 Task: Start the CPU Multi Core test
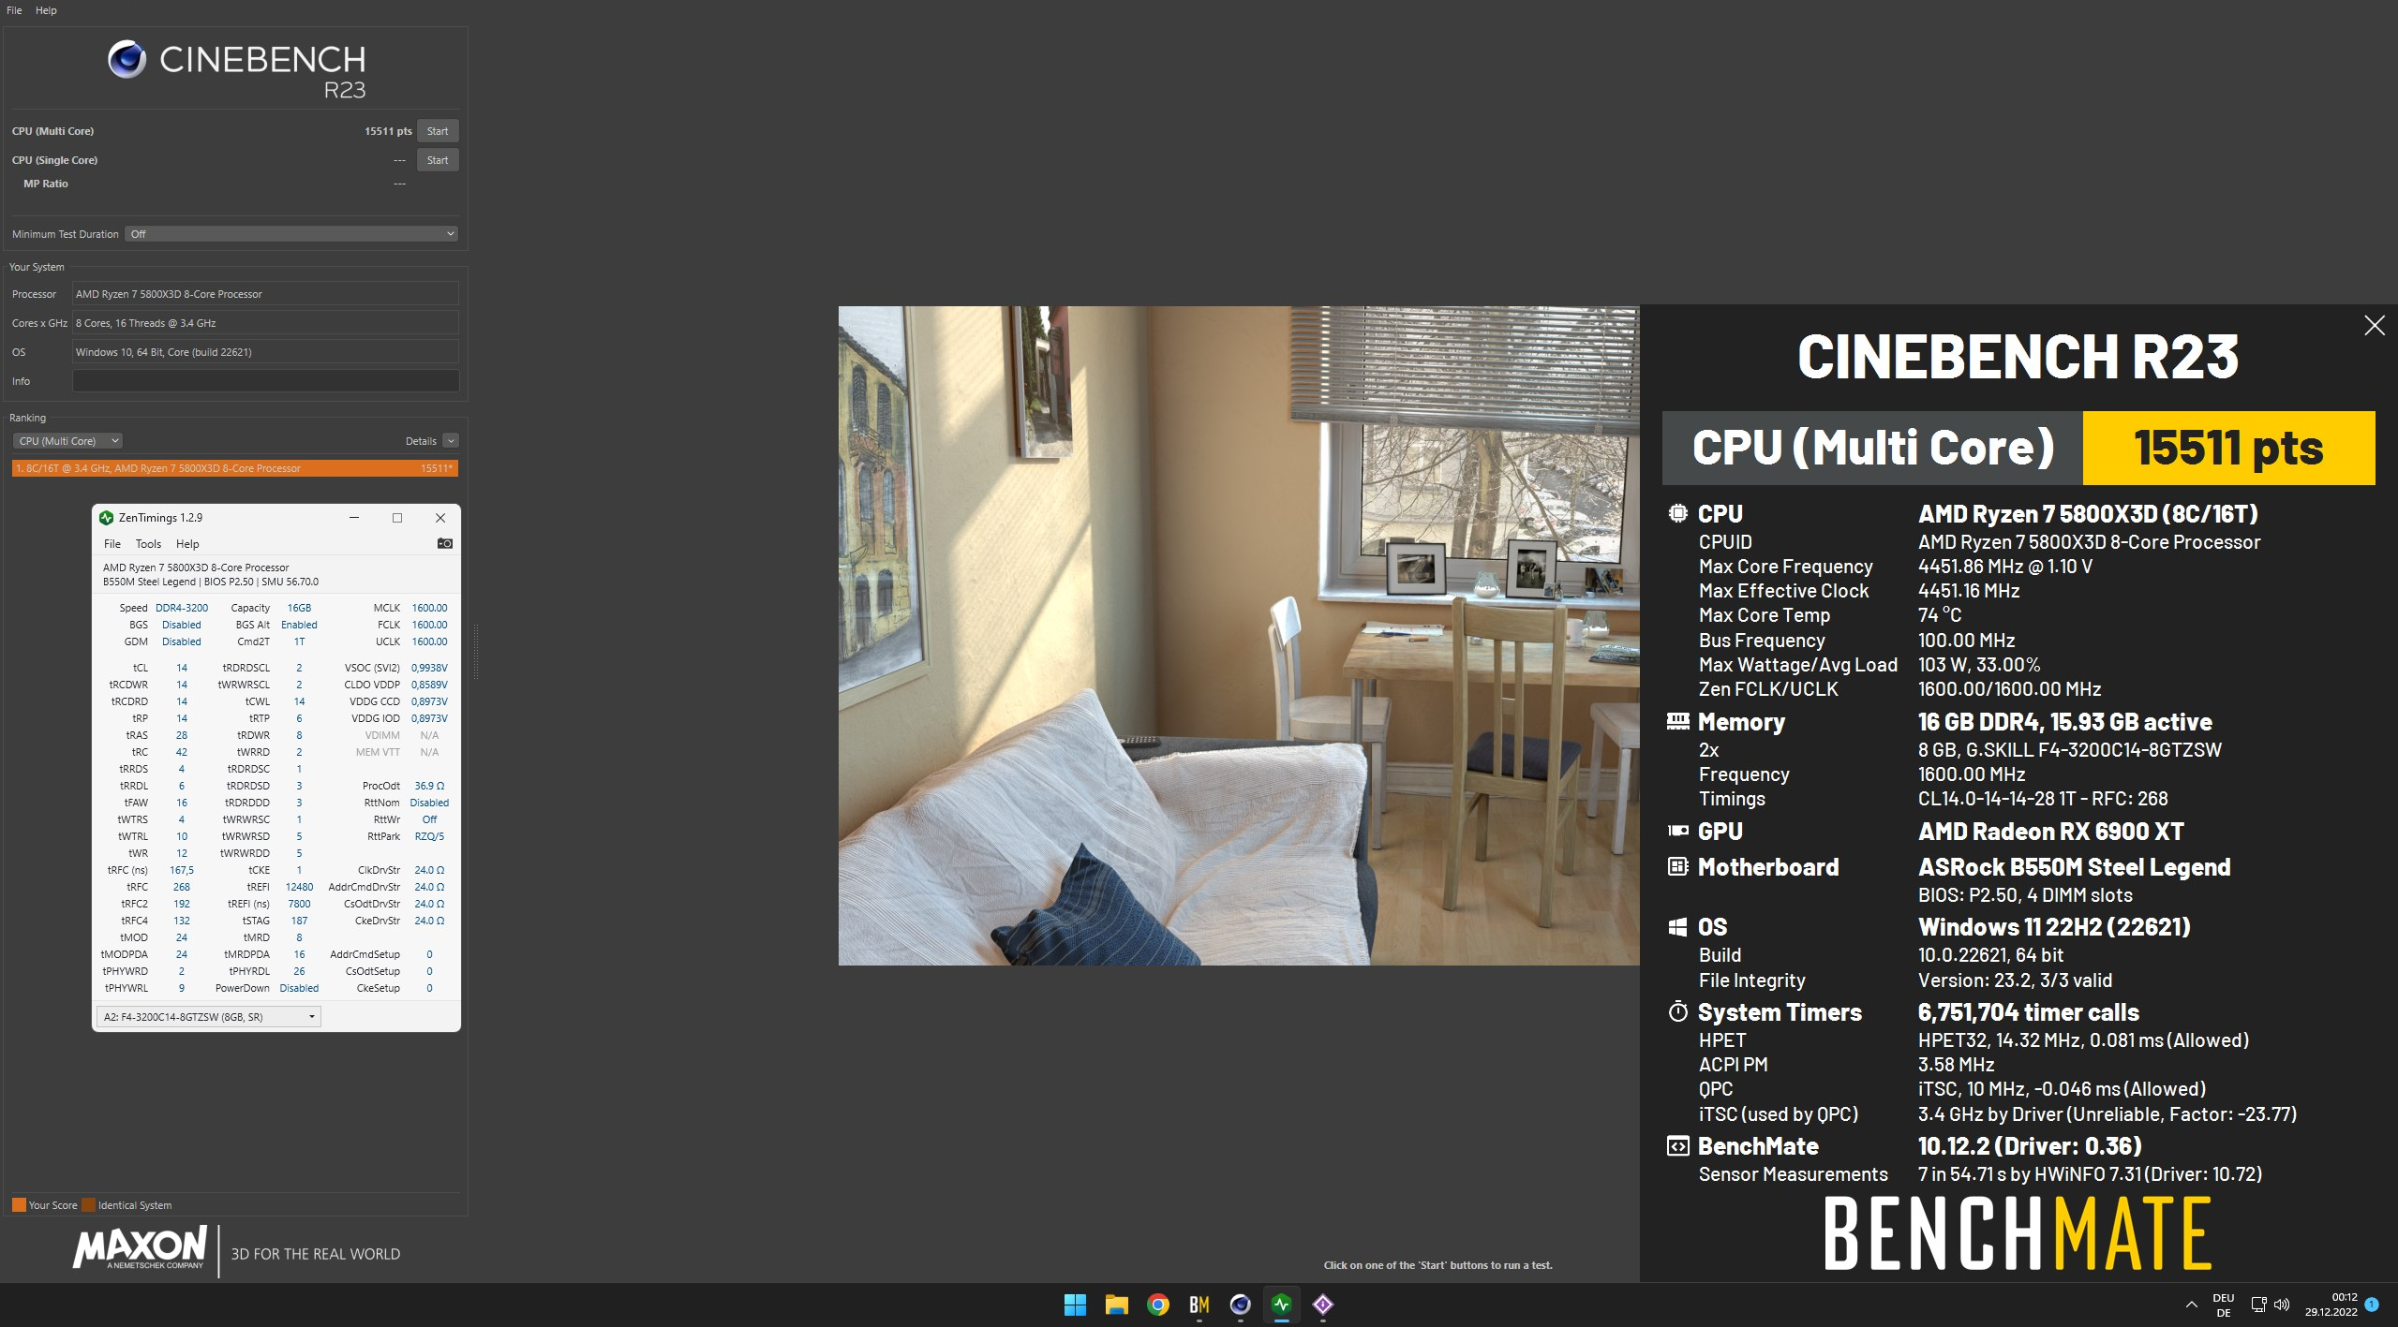coord(438,131)
